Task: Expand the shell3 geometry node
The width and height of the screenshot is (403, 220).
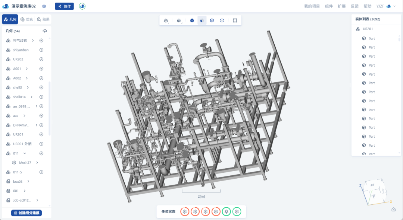Action: tap(28, 87)
